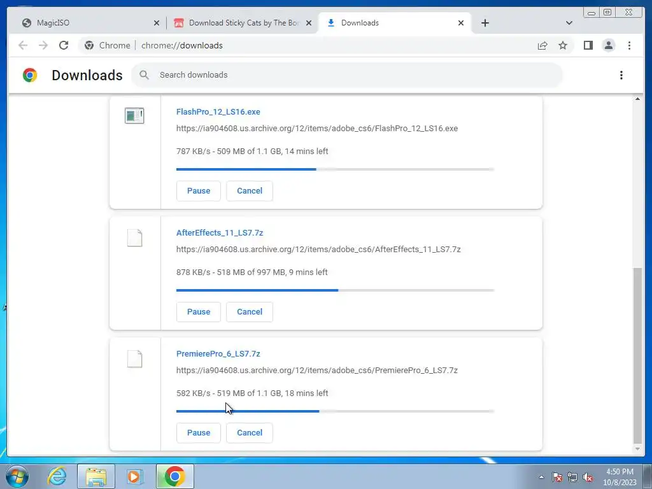Open the AfterEffects_11_LS7.7z file name link
This screenshot has height=489, width=652.
pos(220,233)
